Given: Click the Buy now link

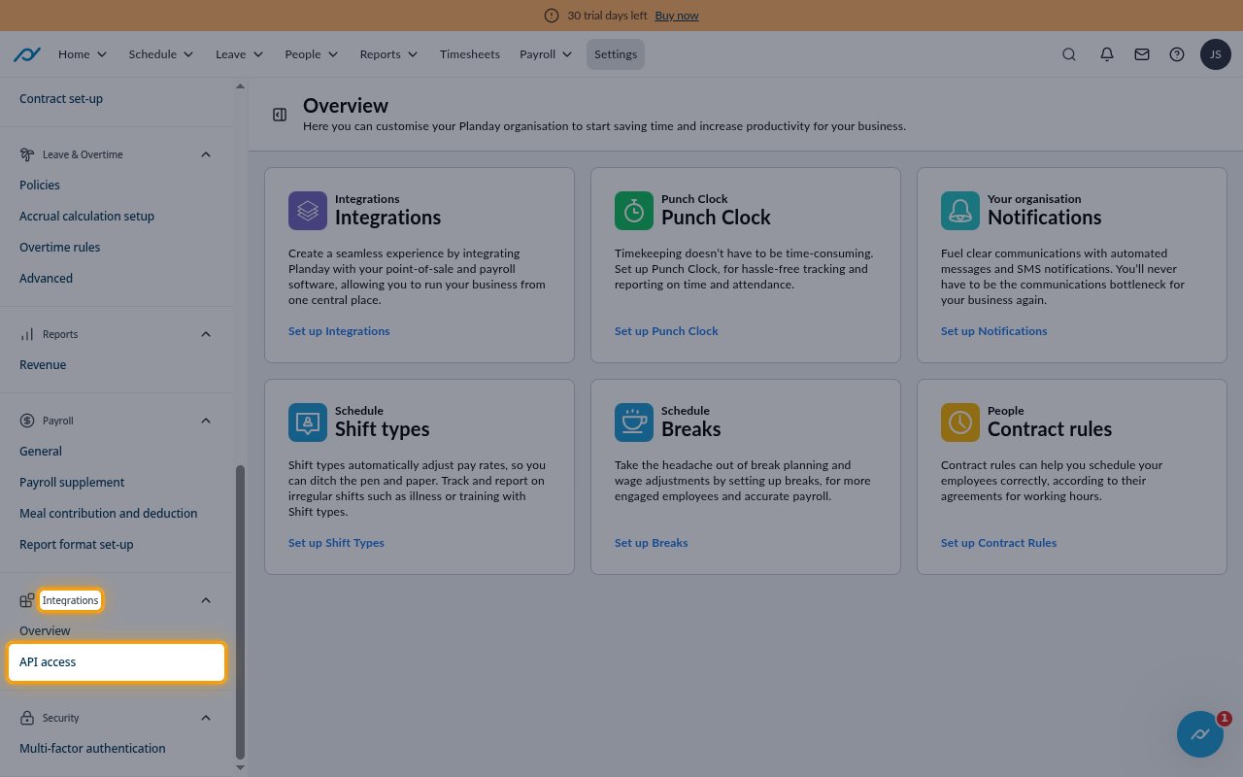Looking at the screenshot, I should [677, 16].
